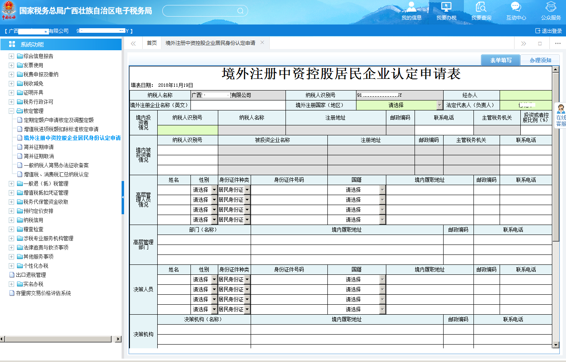Open 公众服务 icon in header

[x=551, y=7]
